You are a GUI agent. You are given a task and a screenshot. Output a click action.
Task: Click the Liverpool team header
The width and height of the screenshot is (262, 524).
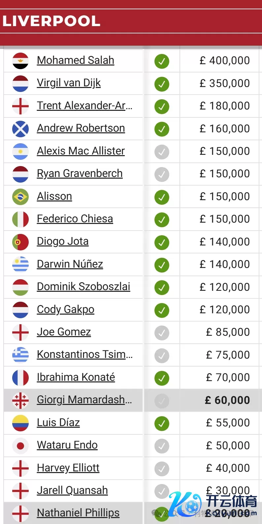click(x=51, y=21)
